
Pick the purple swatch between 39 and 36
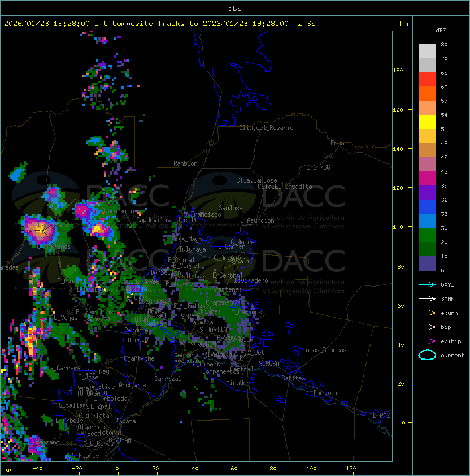coord(427,193)
